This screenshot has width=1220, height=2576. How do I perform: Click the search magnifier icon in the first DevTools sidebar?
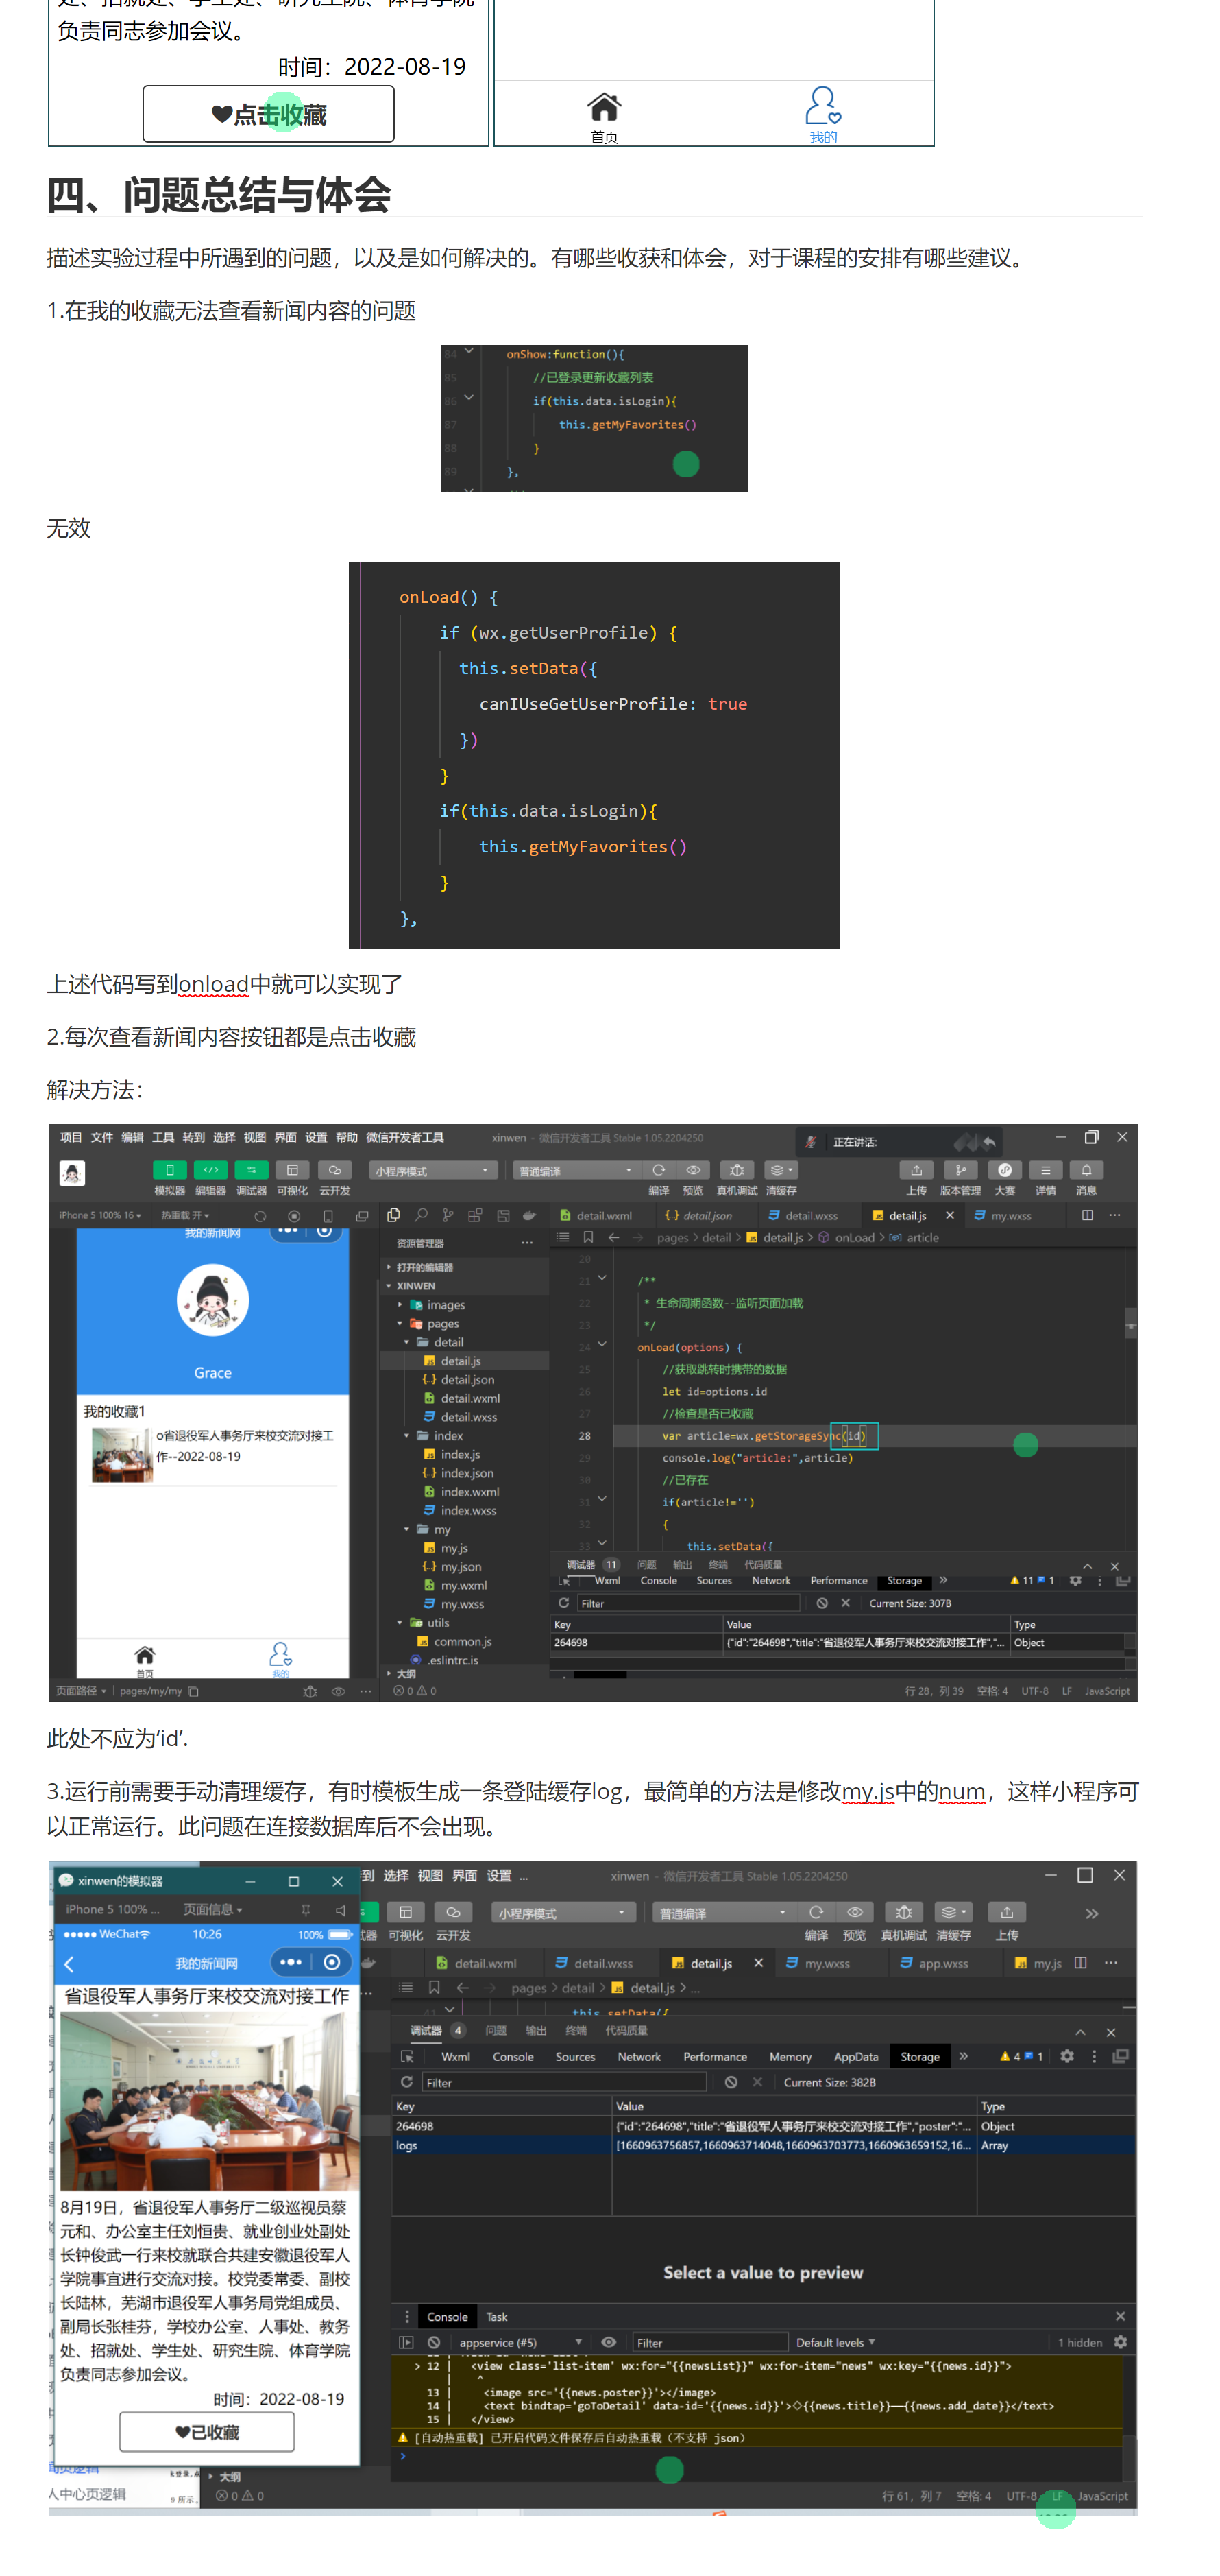(x=421, y=1215)
